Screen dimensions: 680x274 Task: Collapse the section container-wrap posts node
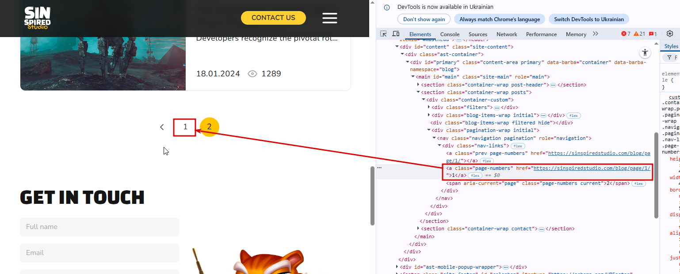click(x=418, y=92)
